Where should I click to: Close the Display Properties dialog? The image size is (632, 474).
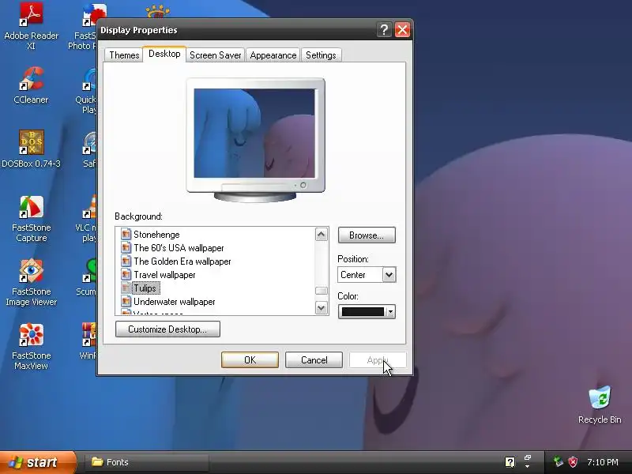click(x=402, y=30)
